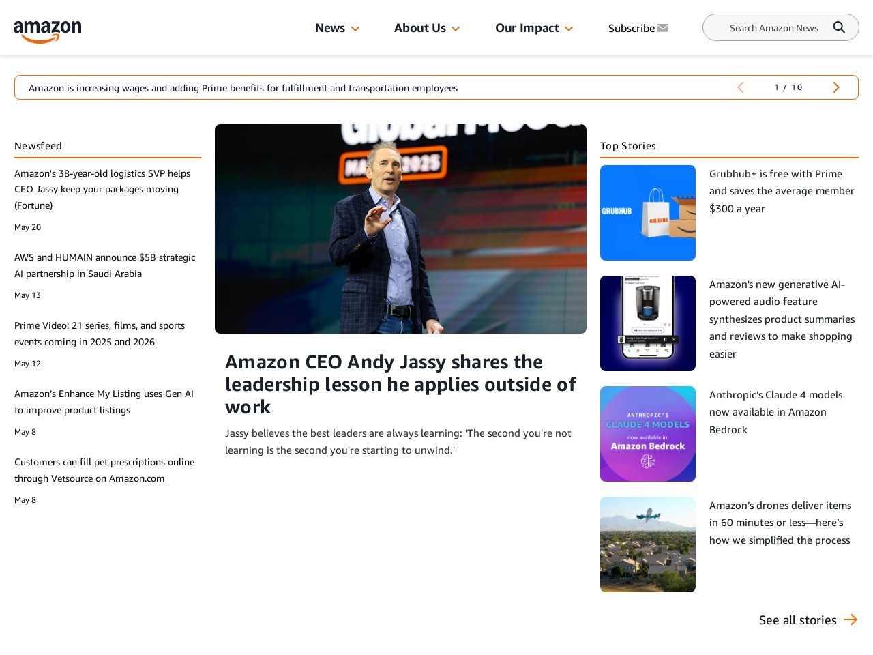
Task: Open the About Us menu
Action: point(420,28)
